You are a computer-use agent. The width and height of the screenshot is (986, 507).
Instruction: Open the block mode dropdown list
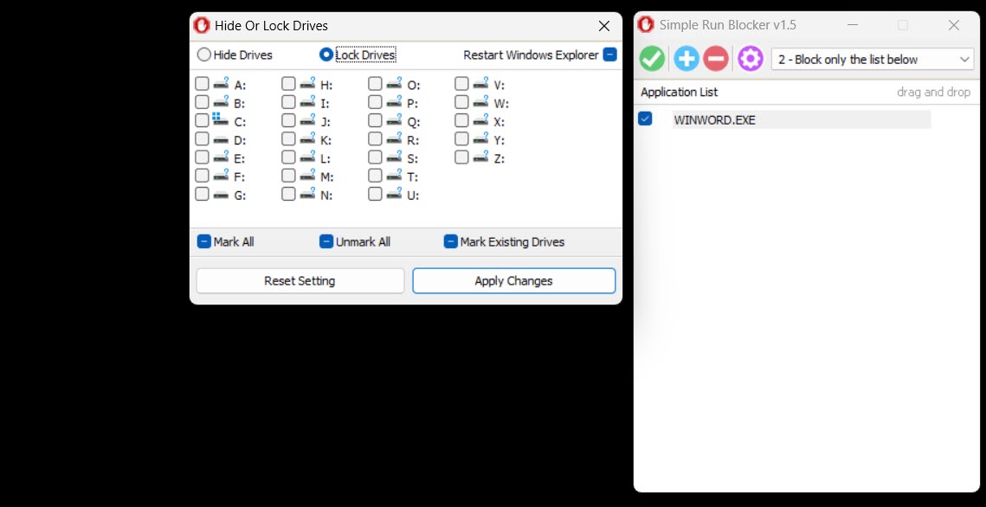[x=965, y=59]
